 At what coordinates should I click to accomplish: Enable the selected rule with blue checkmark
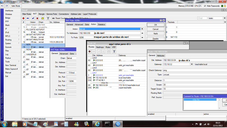click(x=33, y=18)
